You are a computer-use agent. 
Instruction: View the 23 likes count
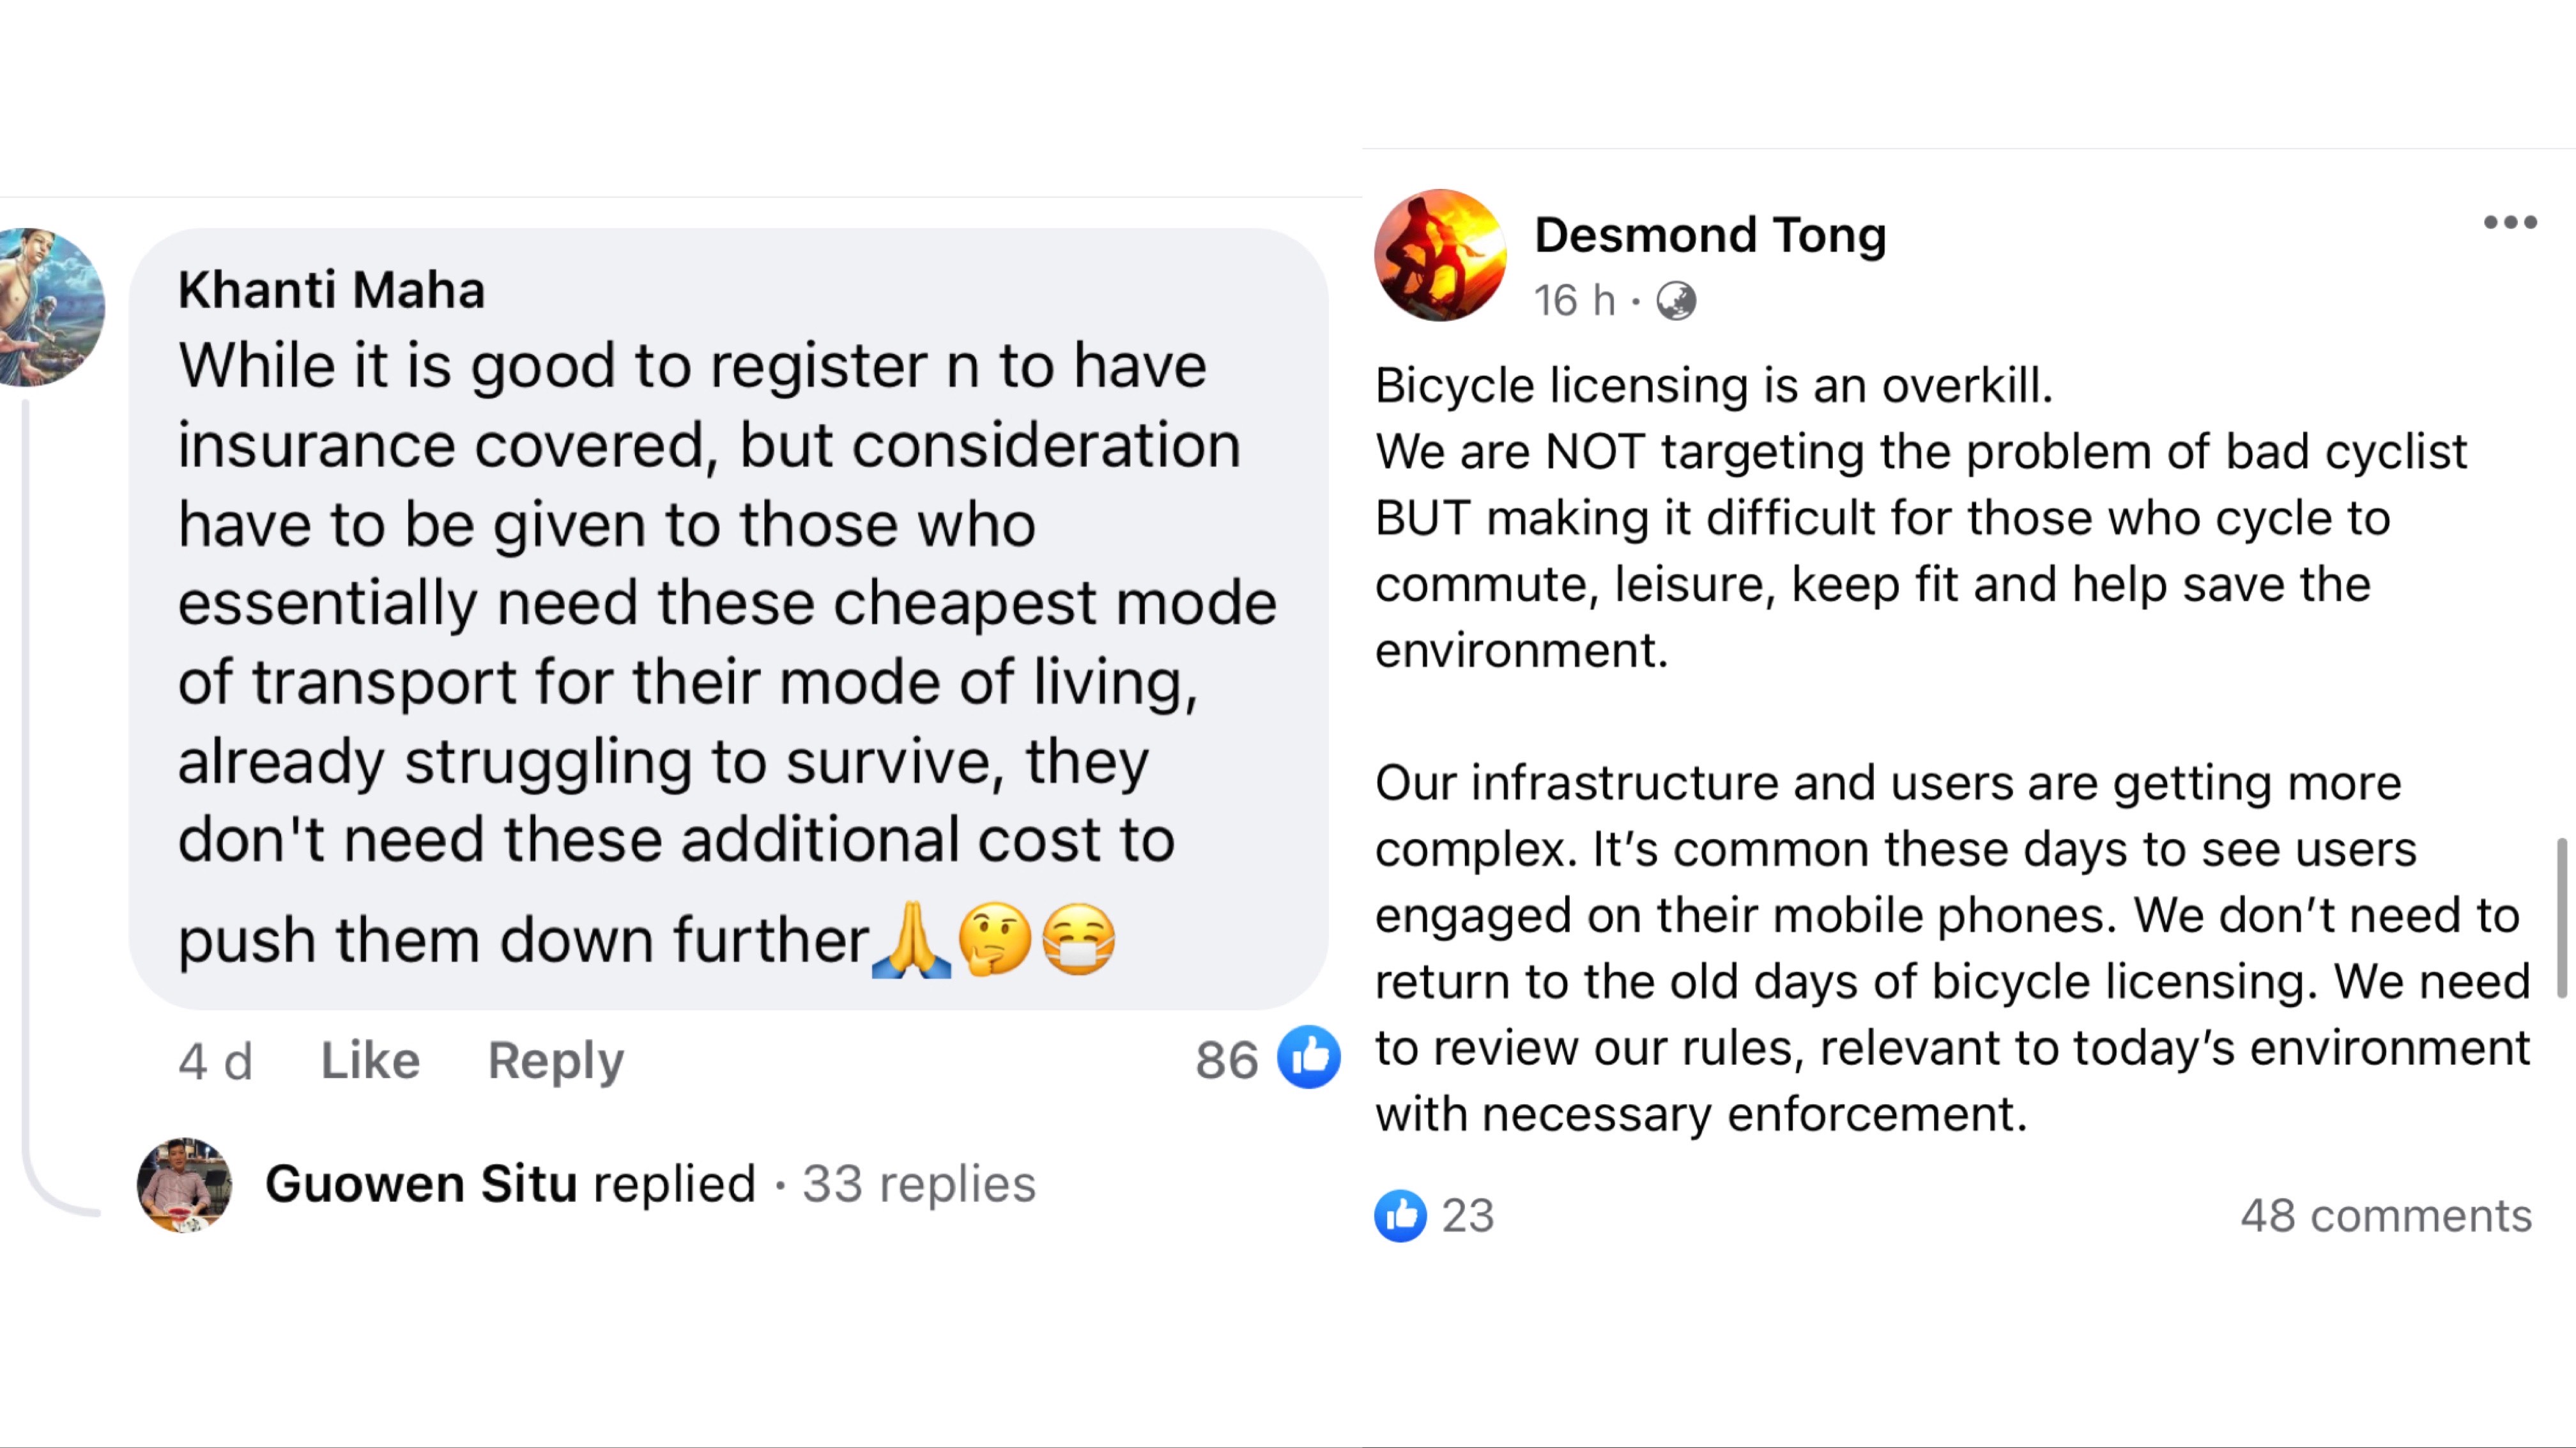click(1467, 1216)
